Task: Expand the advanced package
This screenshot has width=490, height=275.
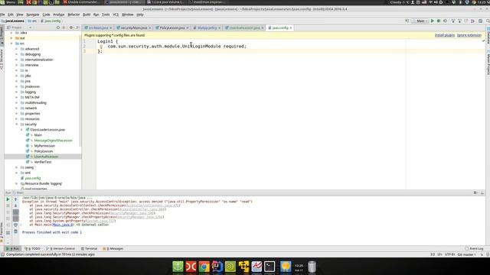Action: tap(17, 49)
